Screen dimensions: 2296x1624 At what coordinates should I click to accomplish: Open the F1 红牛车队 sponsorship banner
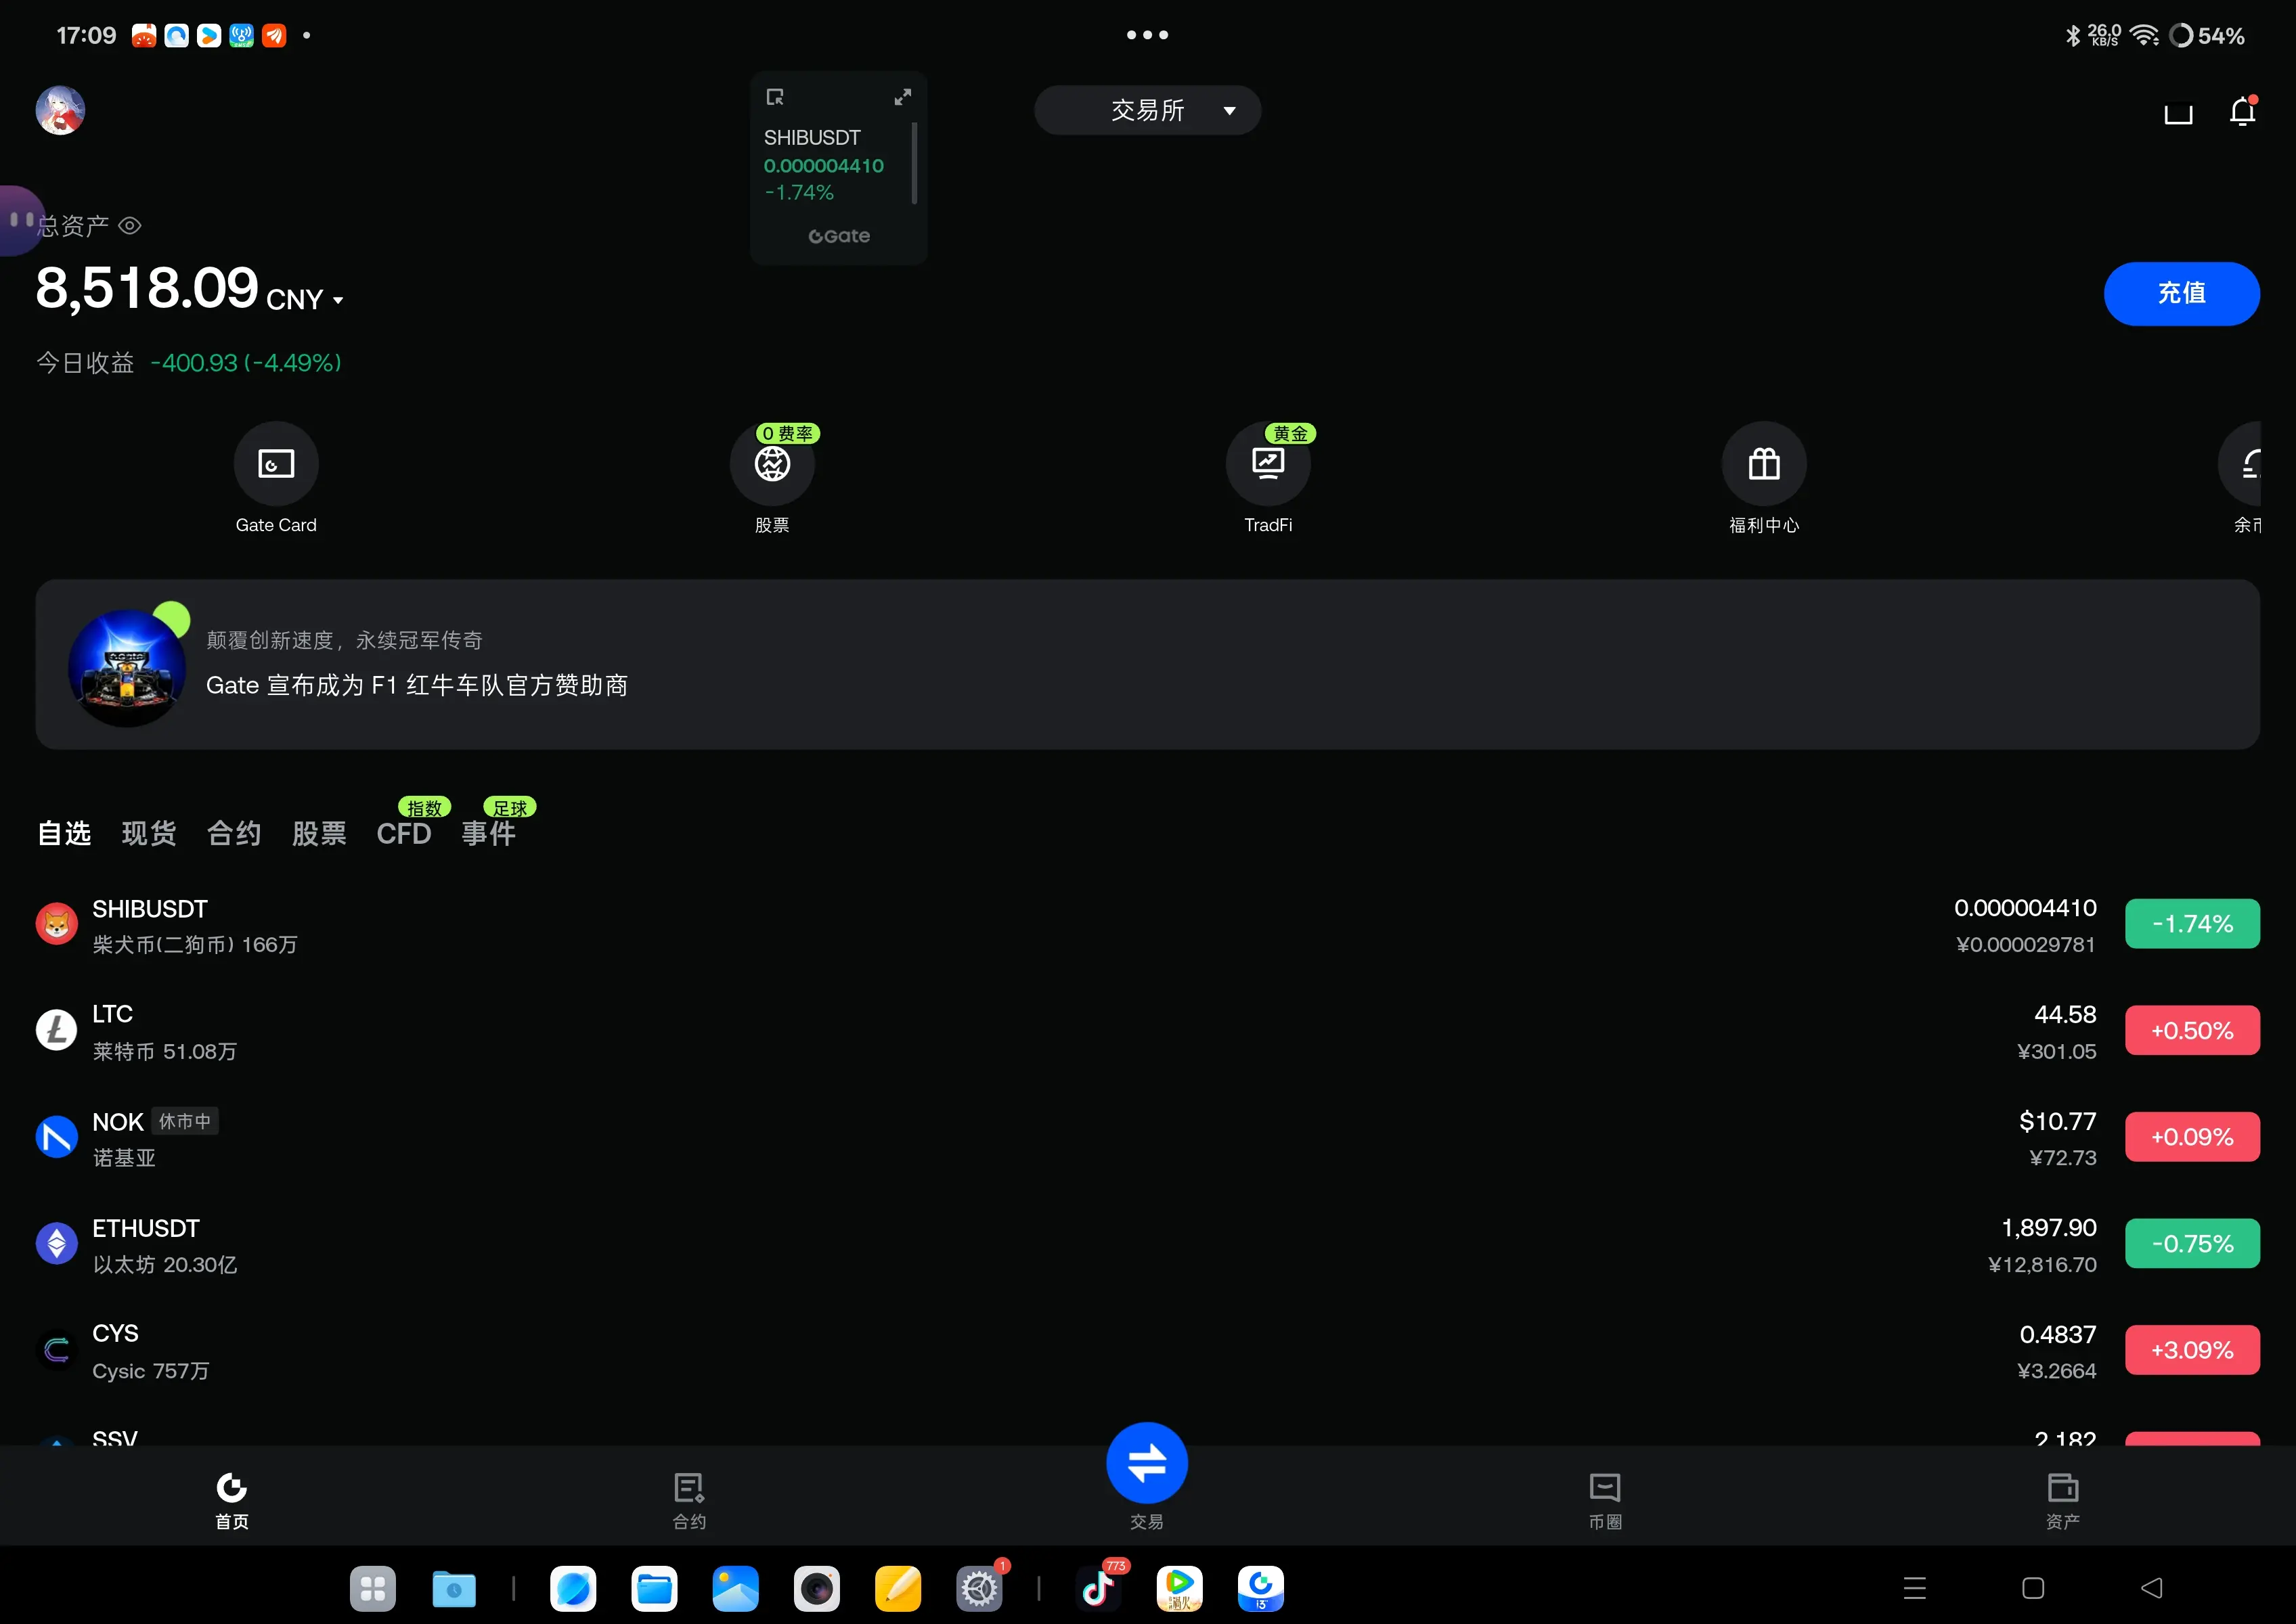click(1147, 665)
